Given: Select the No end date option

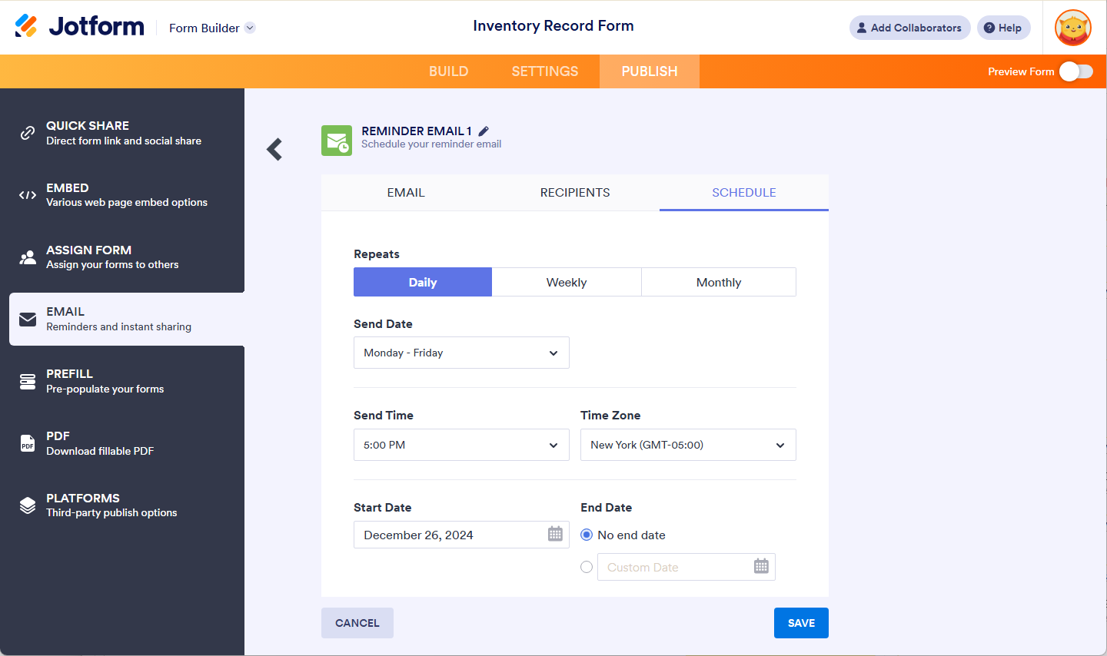Looking at the screenshot, I should pos(587,535).
